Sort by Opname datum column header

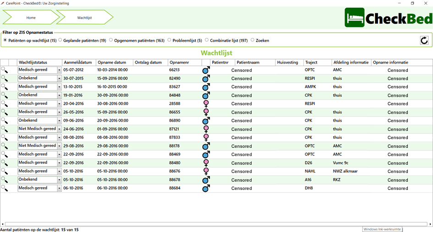click(x=115, y=62)
